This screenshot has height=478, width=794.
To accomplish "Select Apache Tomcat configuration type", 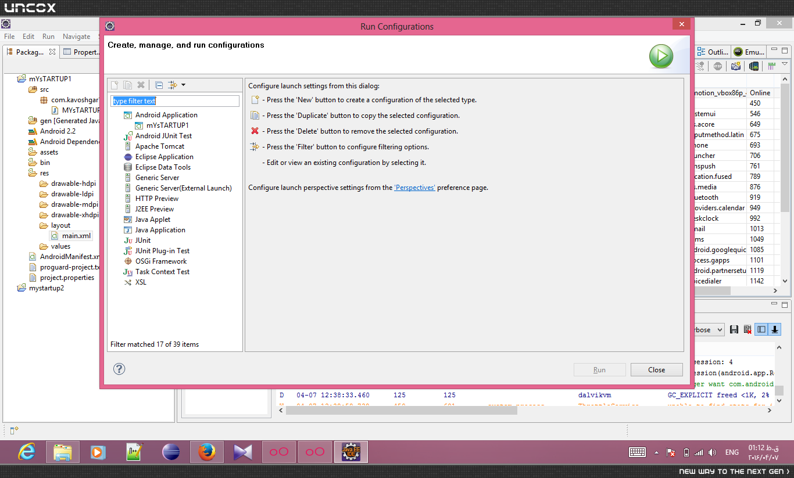I will [x=160, y=146].
